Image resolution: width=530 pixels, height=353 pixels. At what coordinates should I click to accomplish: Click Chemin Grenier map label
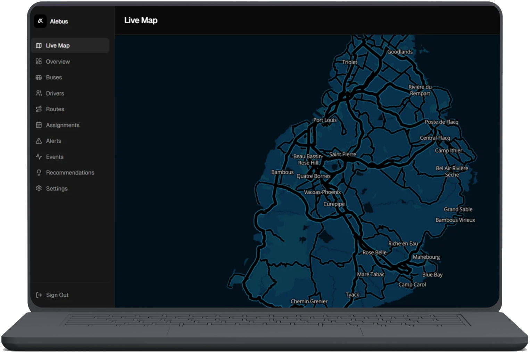(x=309, y=301)
